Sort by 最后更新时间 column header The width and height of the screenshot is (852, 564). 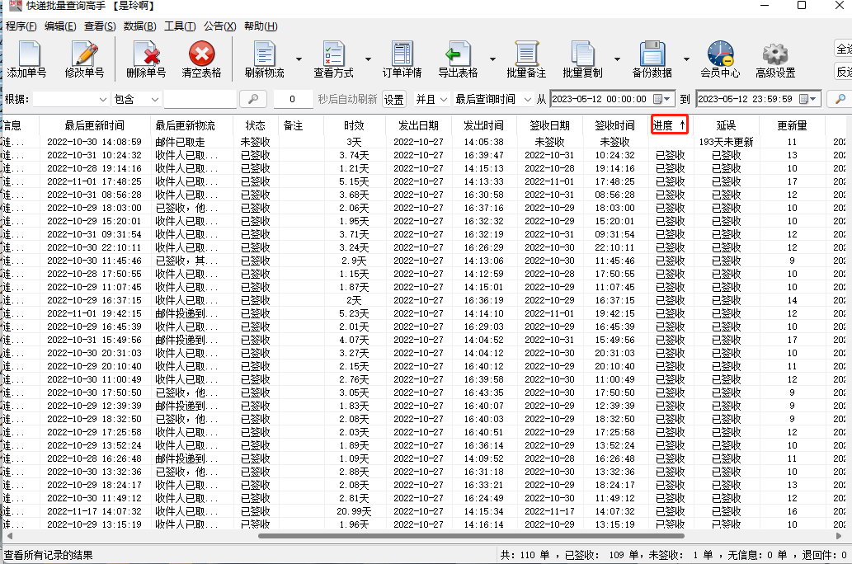(x=95, y=125)
